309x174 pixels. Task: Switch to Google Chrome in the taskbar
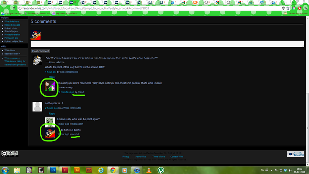[x=113, y=170]
